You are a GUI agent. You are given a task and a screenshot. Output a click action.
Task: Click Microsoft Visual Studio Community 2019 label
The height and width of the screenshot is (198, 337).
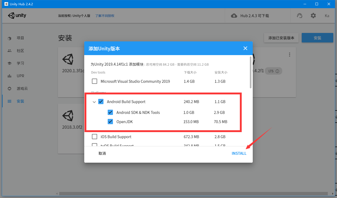point(135,81)
